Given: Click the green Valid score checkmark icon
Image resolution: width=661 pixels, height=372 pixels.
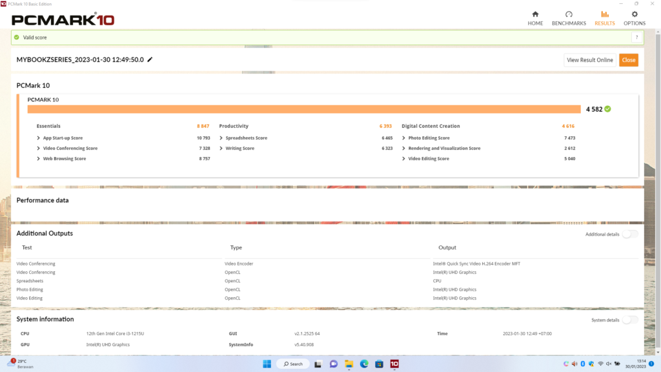Looking at the screenshot, I should pos(16,37).
